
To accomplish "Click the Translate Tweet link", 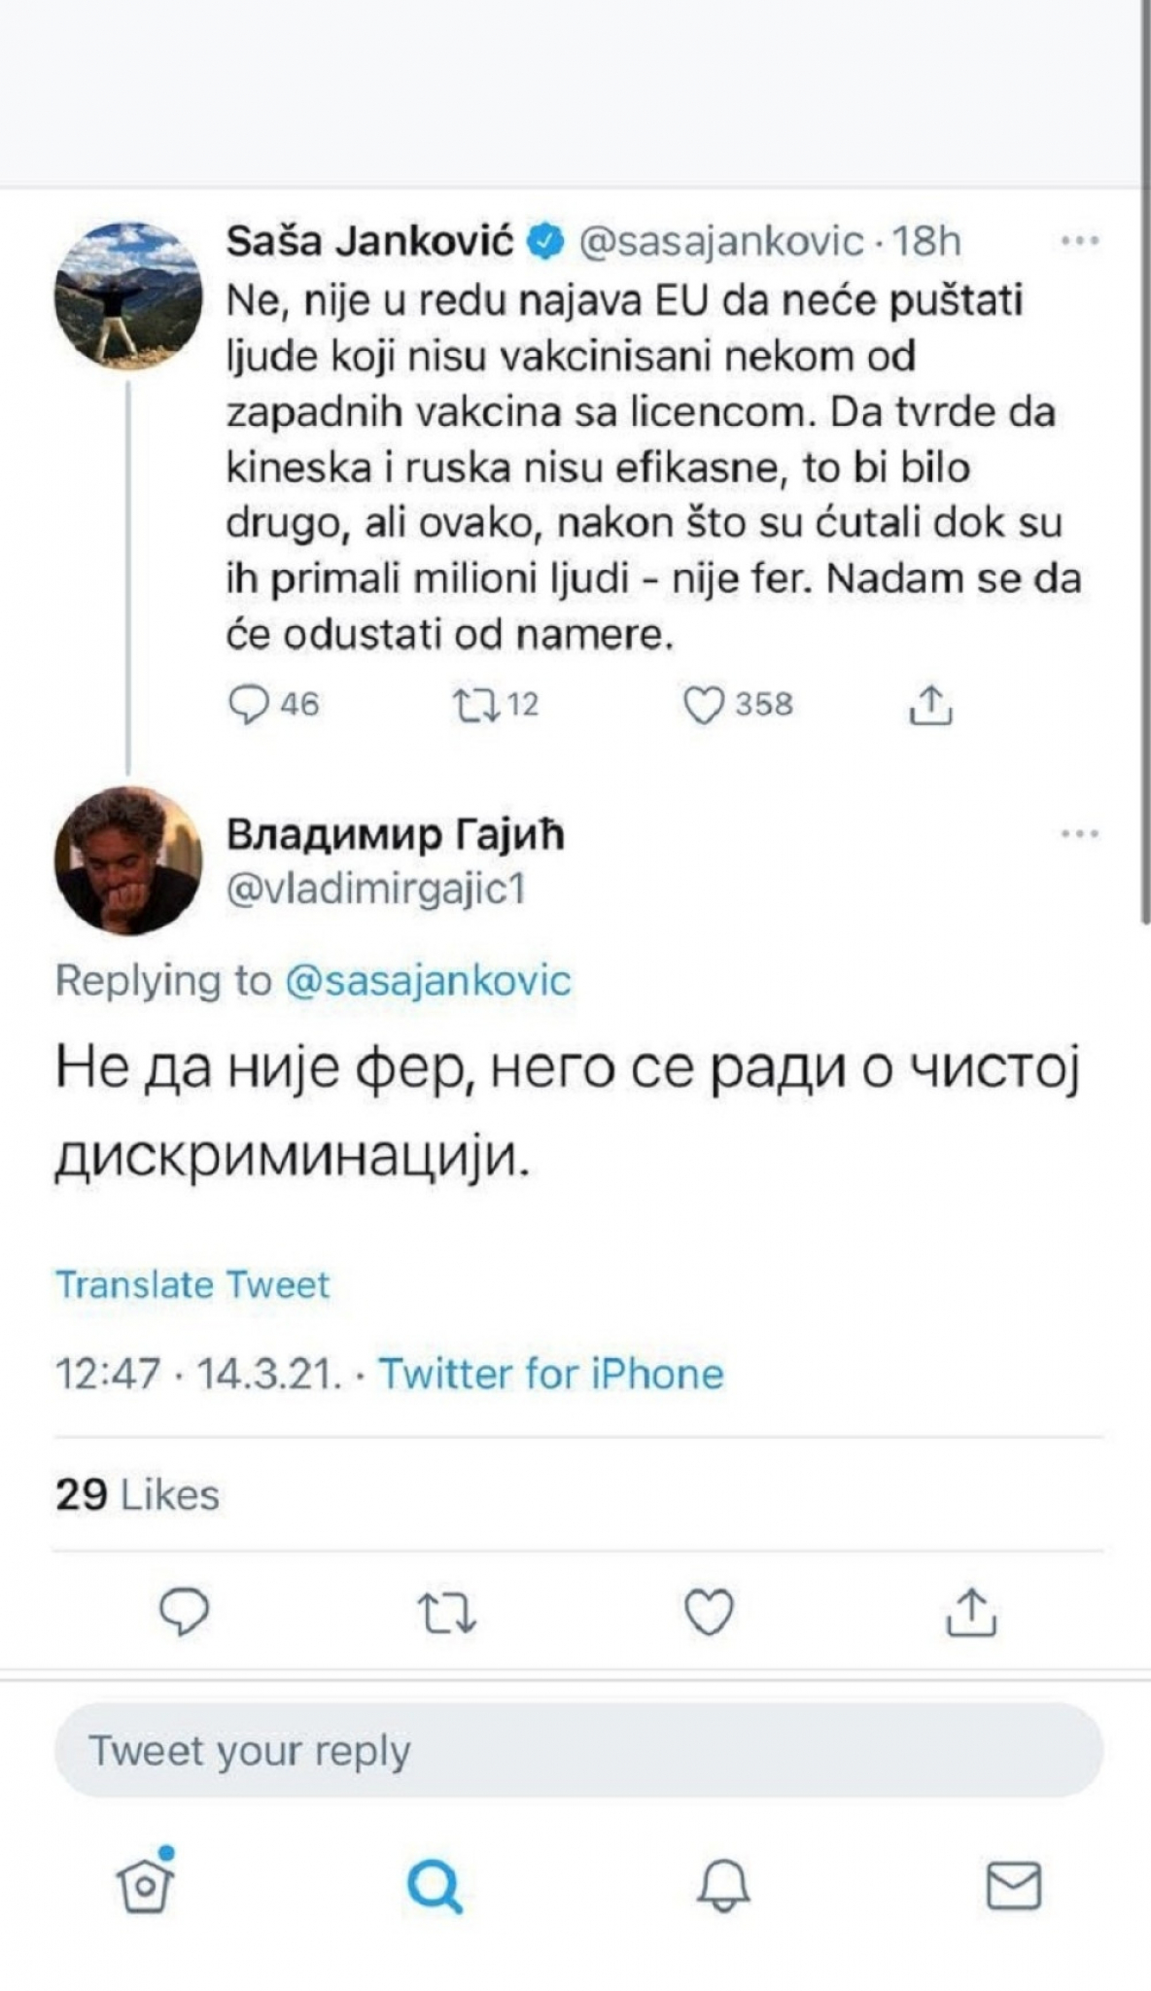I will [x=192, y=1284].
